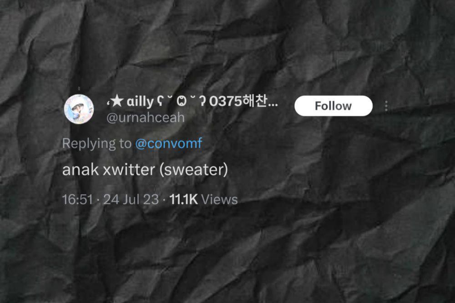This screenshot has height=303, width=455.
Task: Click the display name starting with ailly
Action: [x=192, y=101]
